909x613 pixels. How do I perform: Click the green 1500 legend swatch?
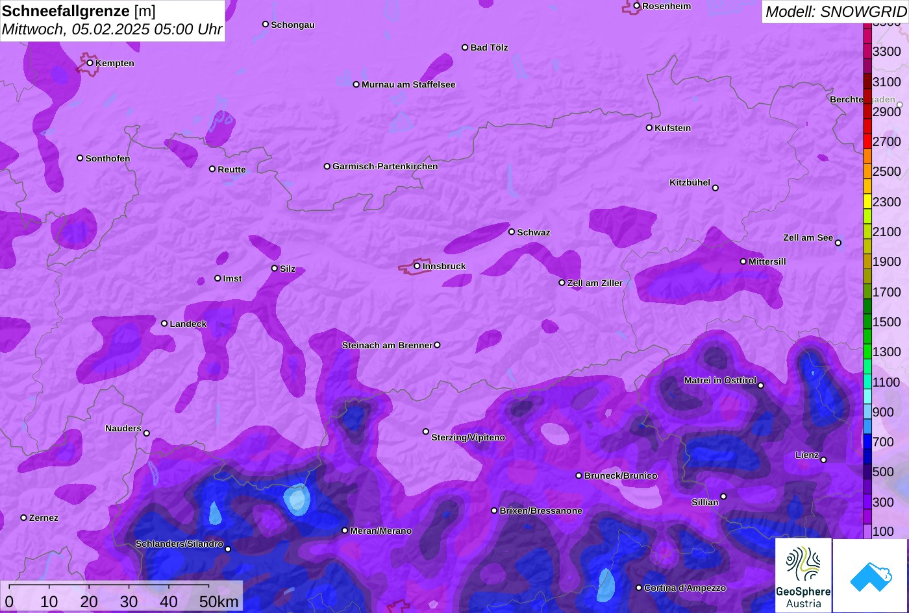click(867, 322)
